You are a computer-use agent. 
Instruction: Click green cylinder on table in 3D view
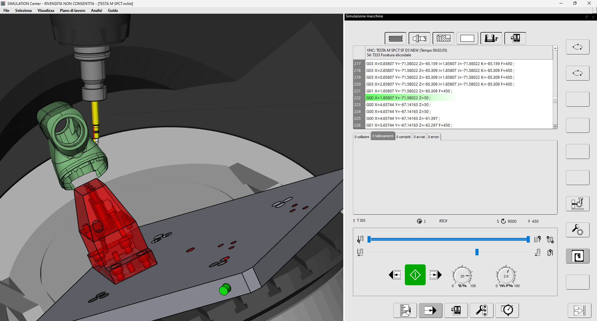[225, 289]
